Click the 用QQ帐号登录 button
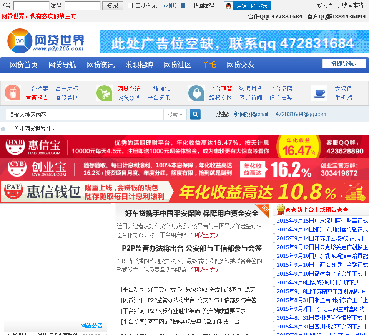Screen dimensions: 369x335 248,6
